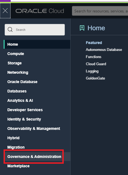
Task: Open the Databases menu category
Action: [x=17, y=91]
